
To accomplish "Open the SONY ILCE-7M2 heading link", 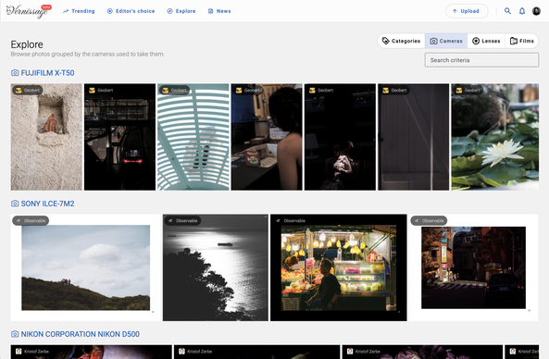I will coord(47,204).
